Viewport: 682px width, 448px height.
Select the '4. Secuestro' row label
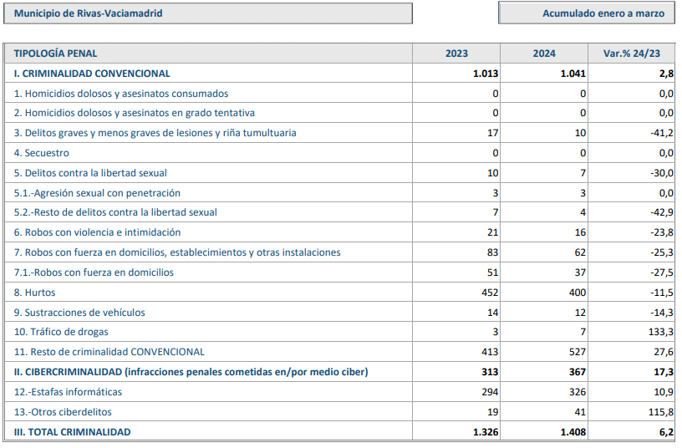41,153
